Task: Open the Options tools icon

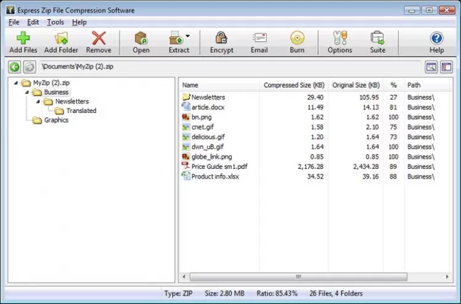Action: 340,38
